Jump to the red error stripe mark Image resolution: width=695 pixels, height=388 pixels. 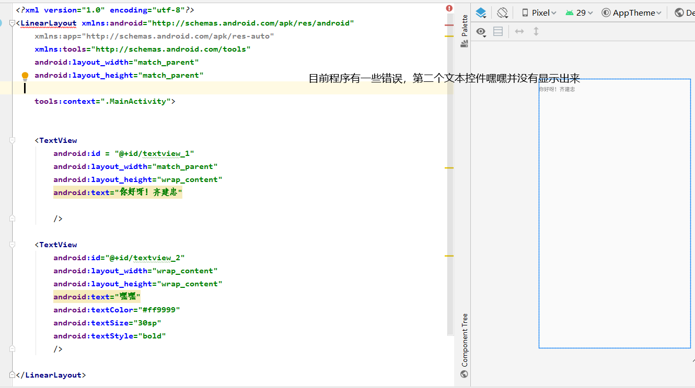(x=449, y=25)
